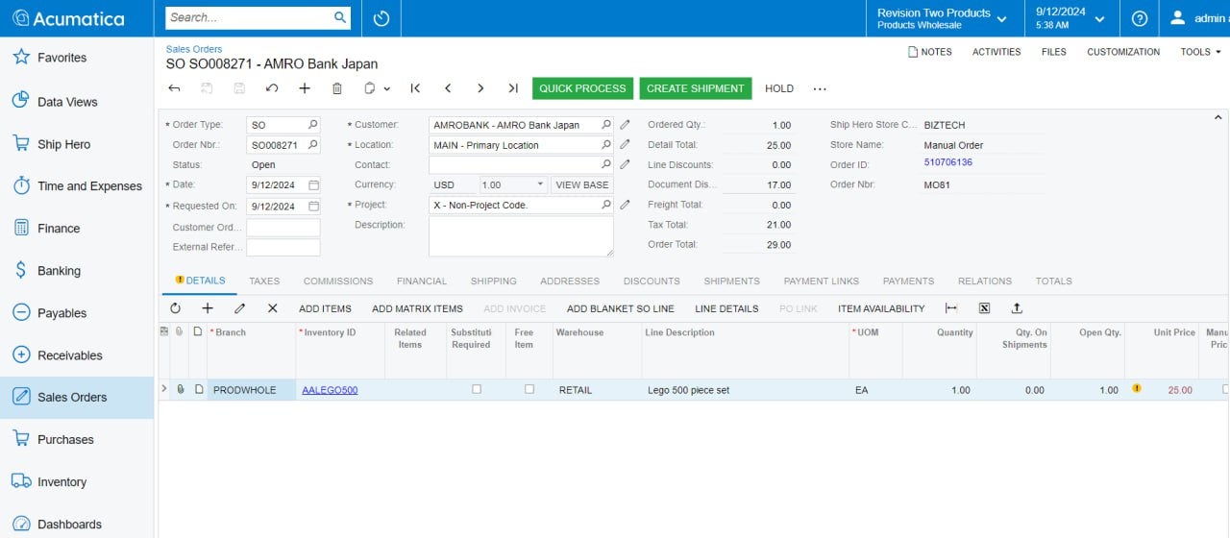Open the recent history clock icon
Screen dimensions: 1230x538
point(381,18)
